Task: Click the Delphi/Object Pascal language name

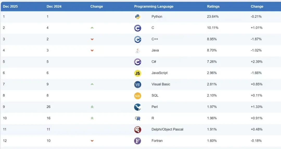Action: pos(167,129)
